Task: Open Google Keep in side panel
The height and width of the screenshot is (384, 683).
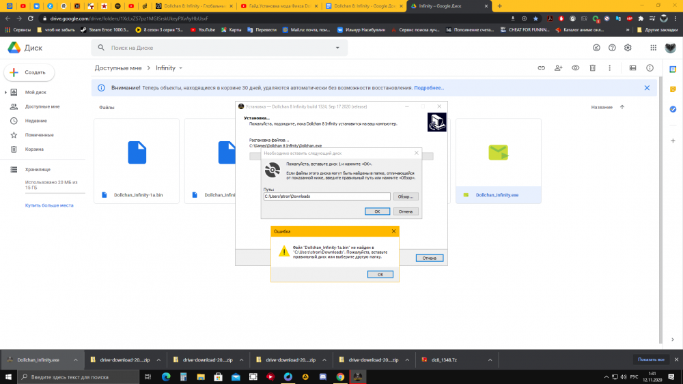Action: coord(673,89)
